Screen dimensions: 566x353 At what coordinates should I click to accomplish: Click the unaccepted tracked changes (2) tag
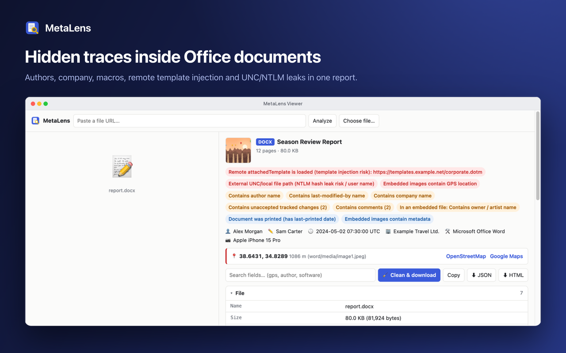(x=278, y=207)
